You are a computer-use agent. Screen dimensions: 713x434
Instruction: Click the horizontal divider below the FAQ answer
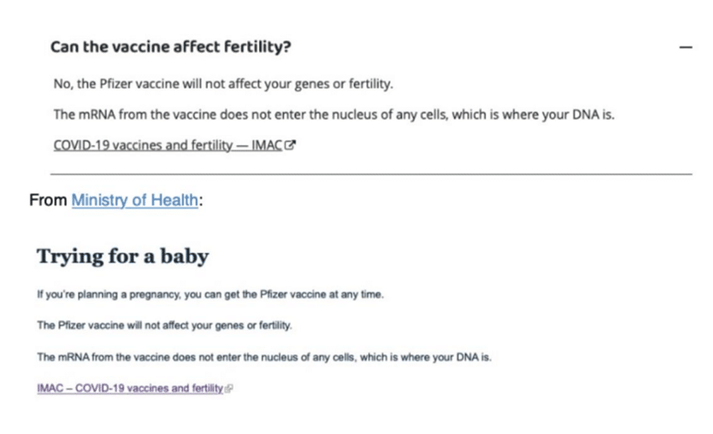pos(371,174)
